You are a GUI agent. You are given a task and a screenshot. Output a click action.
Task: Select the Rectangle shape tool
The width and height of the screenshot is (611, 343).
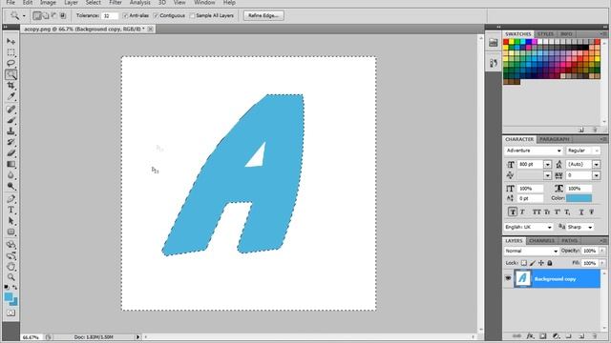[x=11, y=232]
